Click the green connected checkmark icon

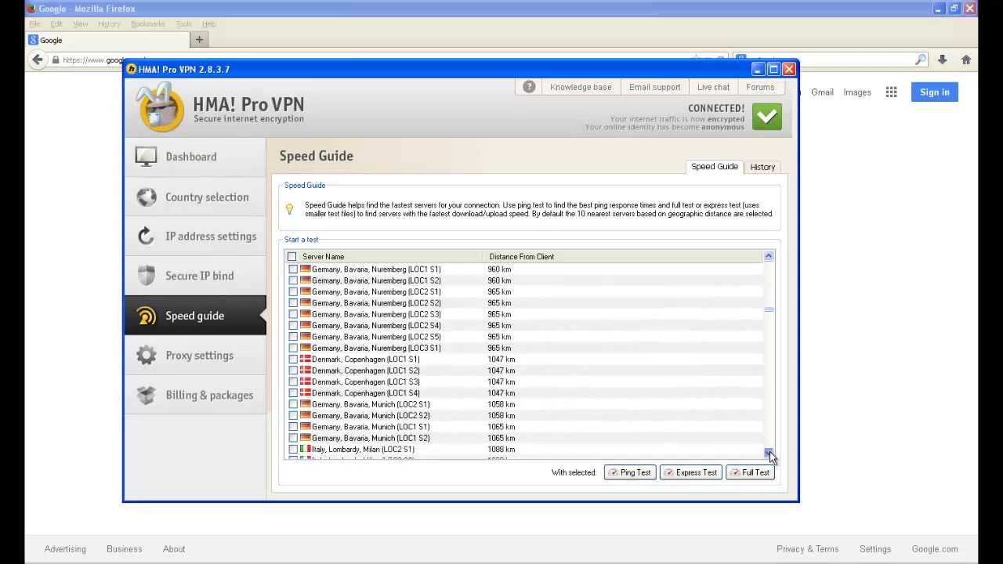(766, 117)
